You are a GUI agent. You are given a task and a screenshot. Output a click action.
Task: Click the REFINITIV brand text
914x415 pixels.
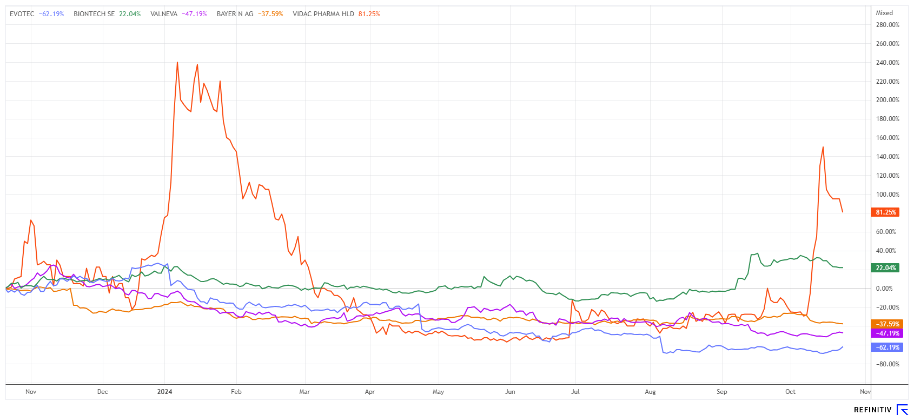(872, 410)
